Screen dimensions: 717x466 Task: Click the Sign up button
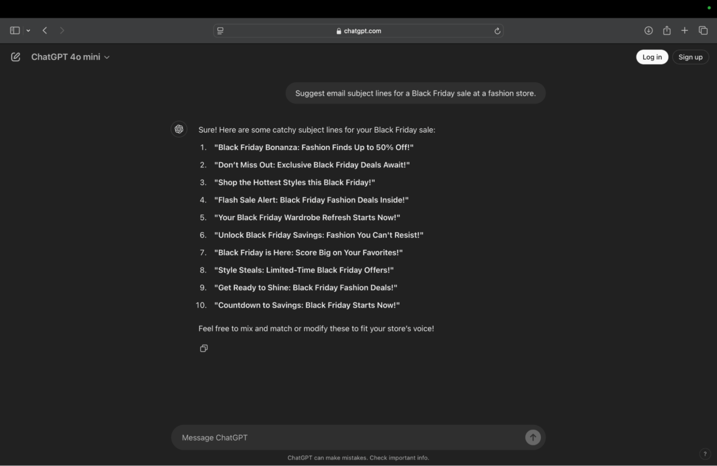(x=690, y=57)
